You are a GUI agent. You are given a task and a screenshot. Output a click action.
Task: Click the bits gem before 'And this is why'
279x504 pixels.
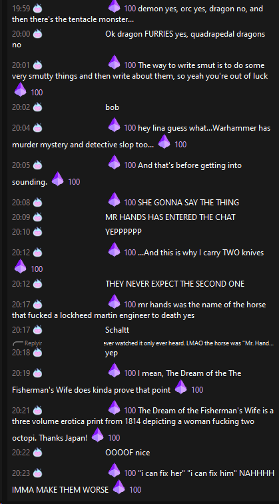pyautogui.click(x=114, y=250)
